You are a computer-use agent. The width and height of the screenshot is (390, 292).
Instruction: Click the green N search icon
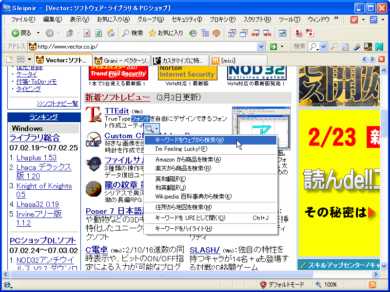[x=379, y=46]
